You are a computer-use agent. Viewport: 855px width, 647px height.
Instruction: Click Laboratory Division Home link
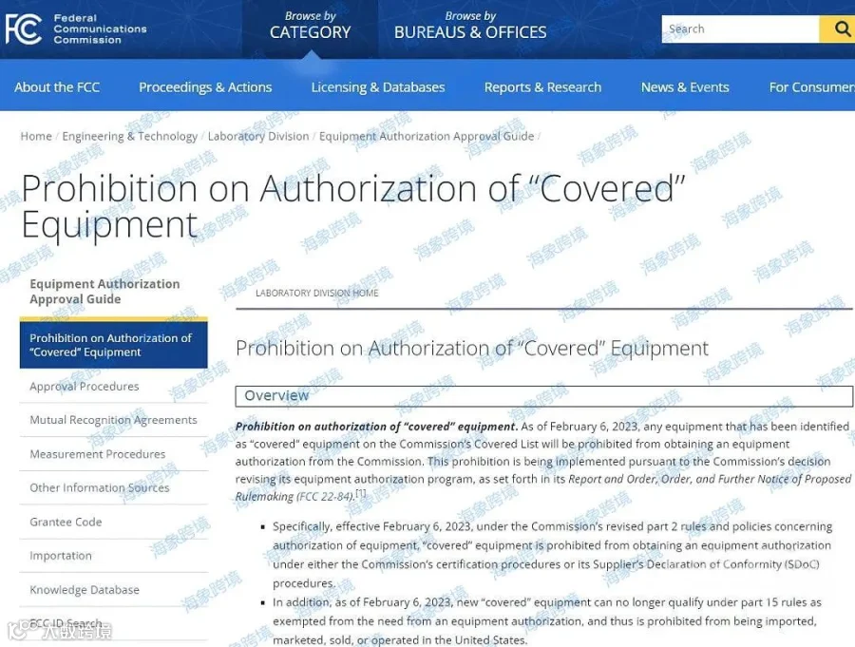click(316, 293)
